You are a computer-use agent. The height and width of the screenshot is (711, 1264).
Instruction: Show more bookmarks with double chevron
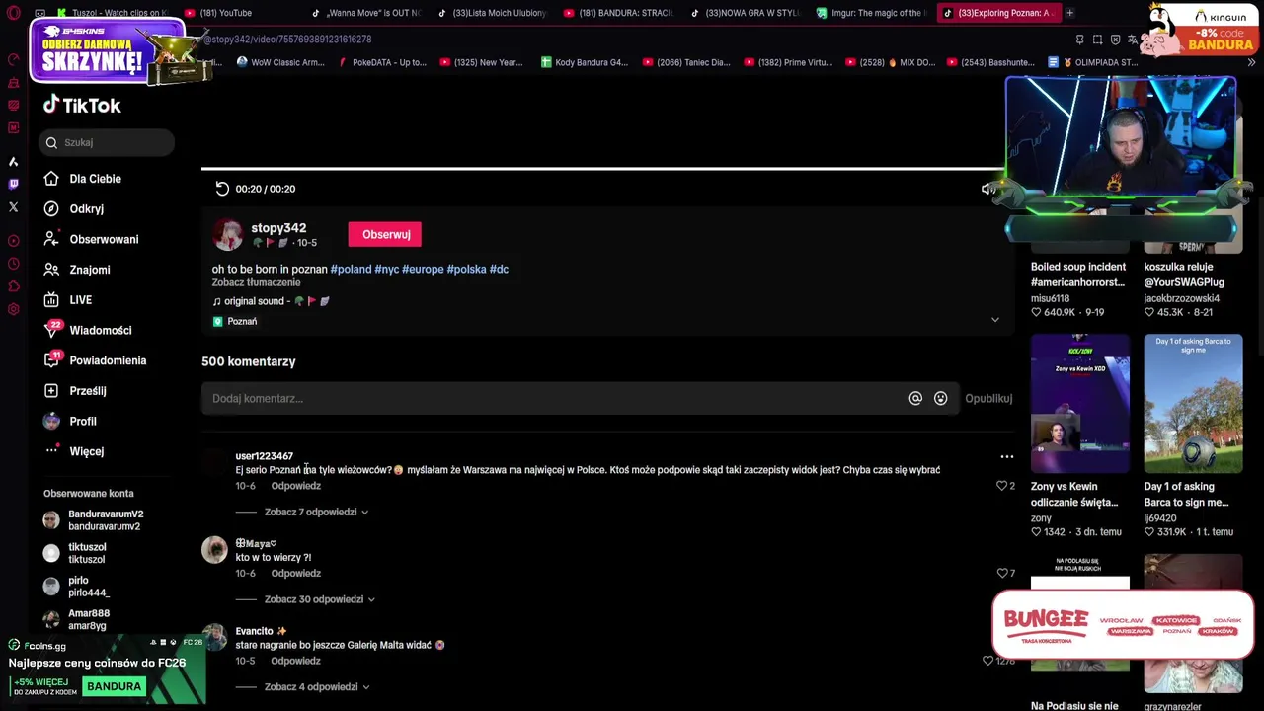[x=1251, y=62]
